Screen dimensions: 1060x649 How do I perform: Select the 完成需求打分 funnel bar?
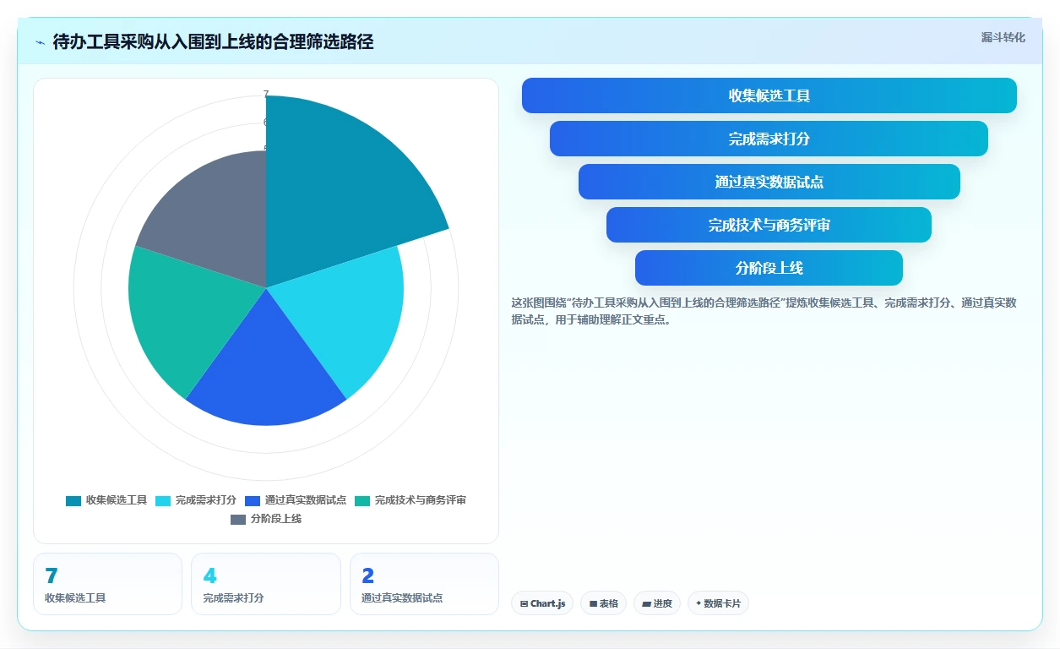tap(769, 139)
